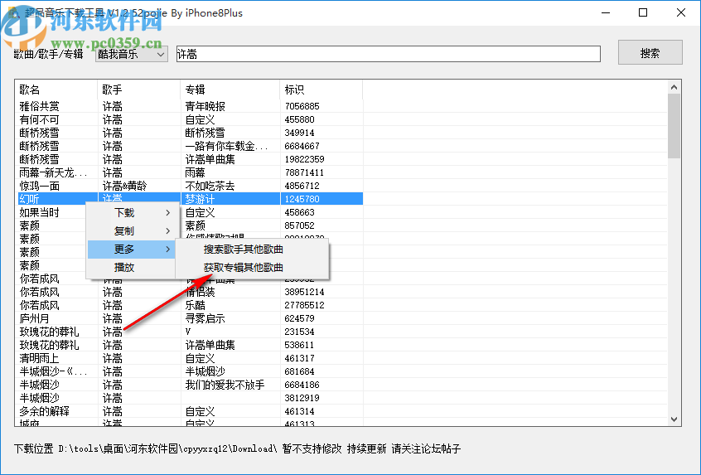Viewport: 701px width, 475px height.
Task: Click the vertical scrollbar thumb
Action: (674, 126)
